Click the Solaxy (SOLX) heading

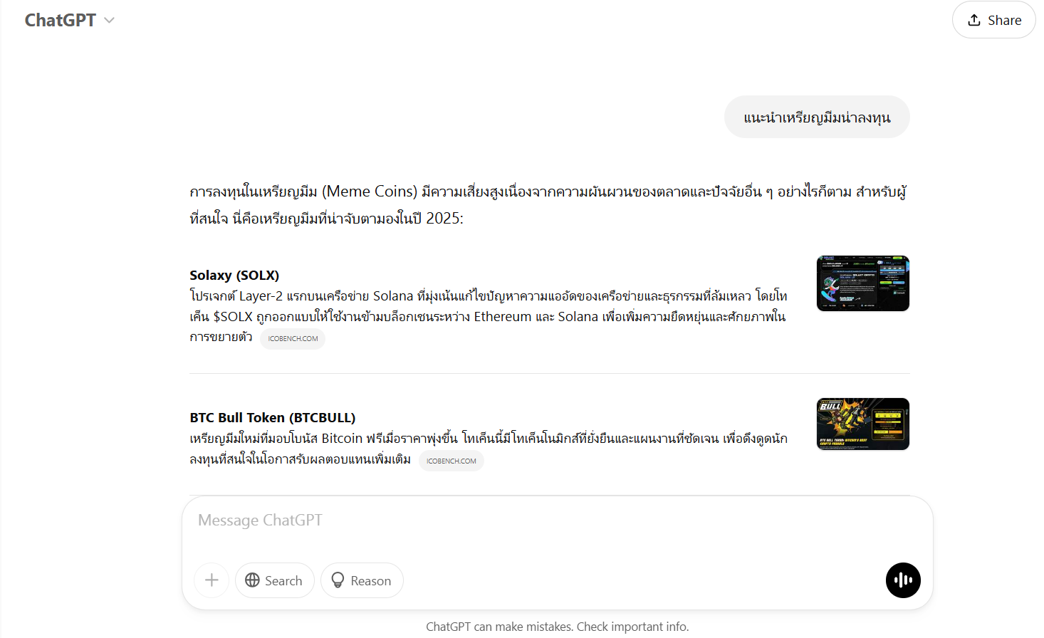(x=234, y=275)
